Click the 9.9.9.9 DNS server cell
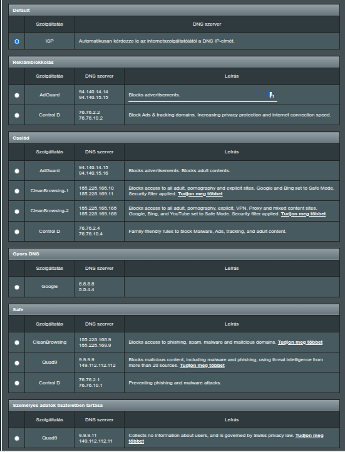Viewport: 345px width, 452px height. point(99,362)
